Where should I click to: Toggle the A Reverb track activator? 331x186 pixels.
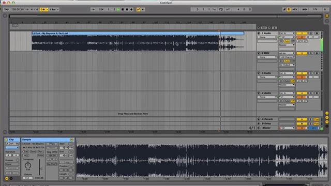pyautogui.click(x=302, y=119)
